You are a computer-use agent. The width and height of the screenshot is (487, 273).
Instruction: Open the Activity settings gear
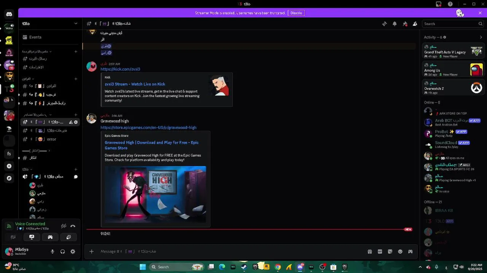pyautogui.click(x=444, y=37)
